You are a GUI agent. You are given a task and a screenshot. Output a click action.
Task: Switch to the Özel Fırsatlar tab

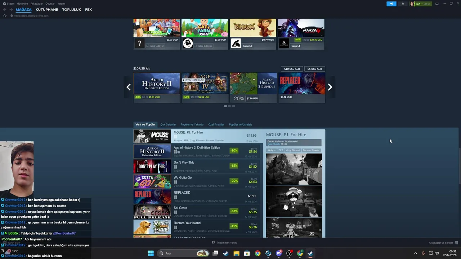tap(216, 124)
